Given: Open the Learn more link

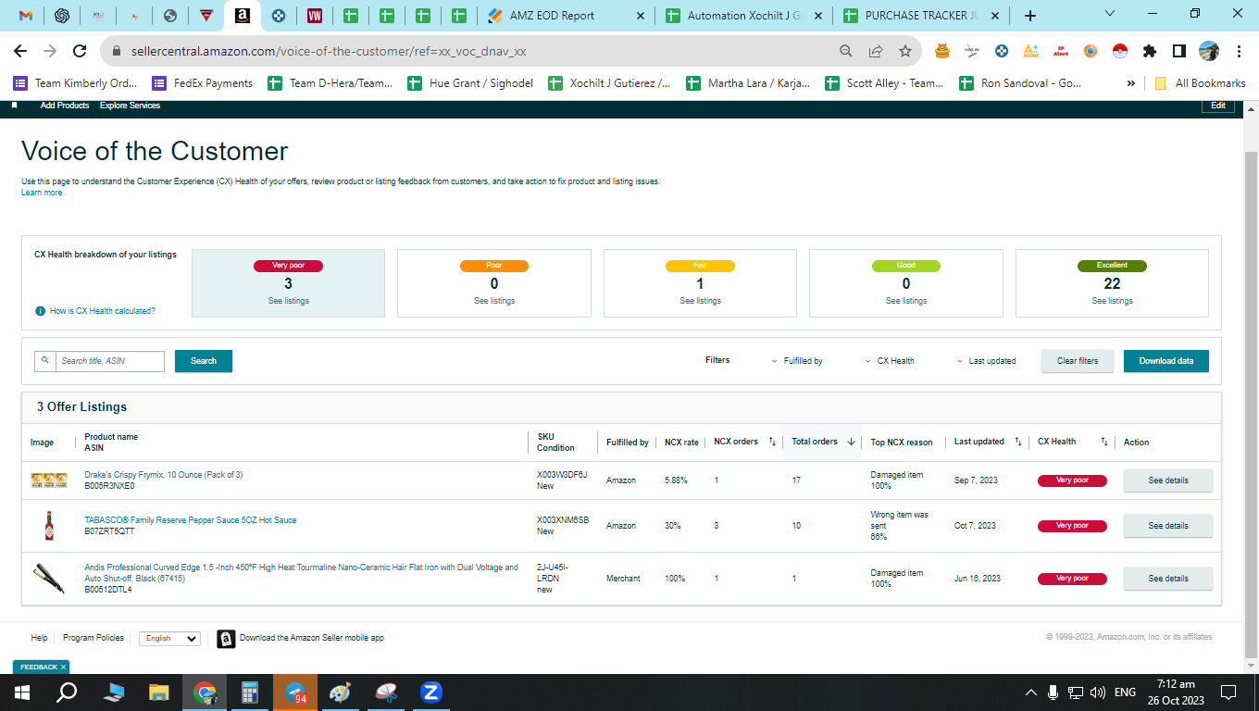Looking at the screenshot, I should coord(42,193).
